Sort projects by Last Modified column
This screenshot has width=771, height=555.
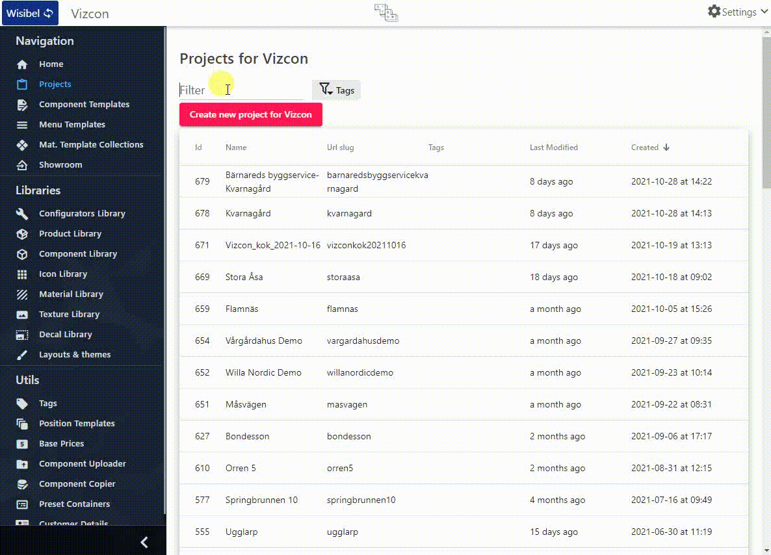pyautogui.click(x=553, y=148)
